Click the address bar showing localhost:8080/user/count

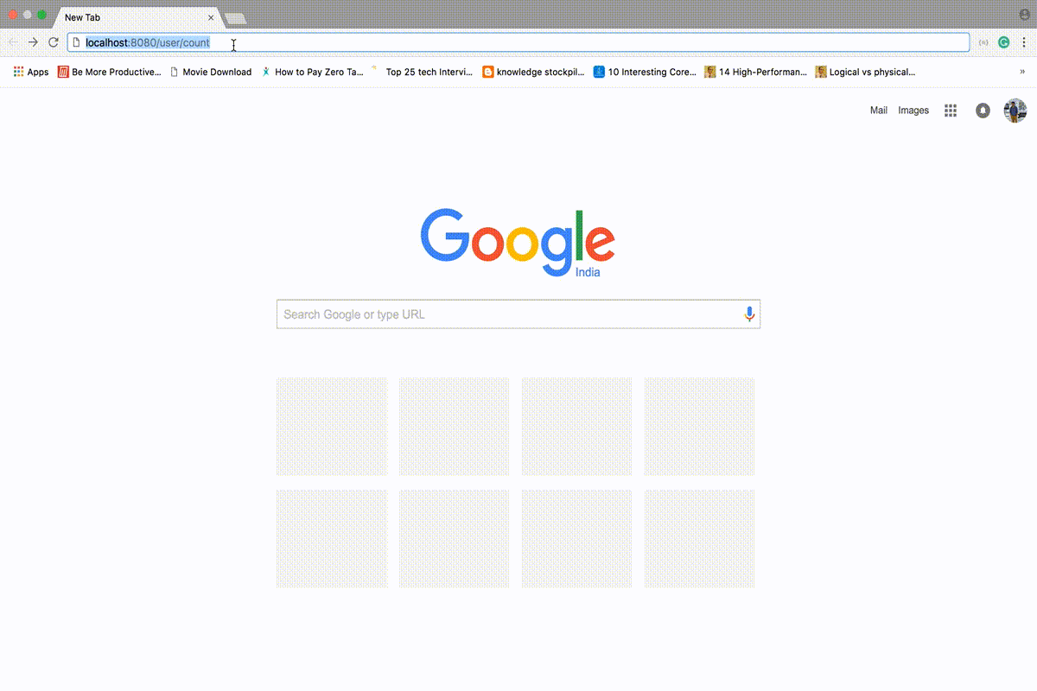(518, 42)
